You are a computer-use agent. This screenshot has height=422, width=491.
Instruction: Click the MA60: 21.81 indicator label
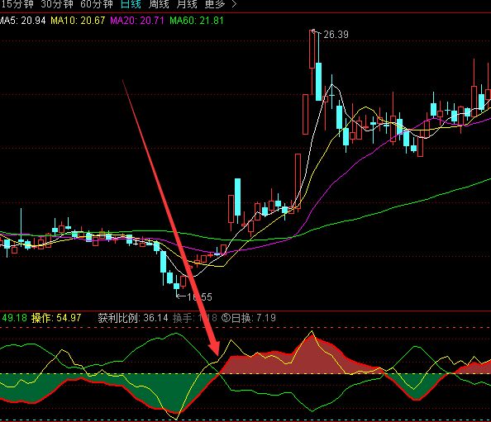click(x=197, y=21)
